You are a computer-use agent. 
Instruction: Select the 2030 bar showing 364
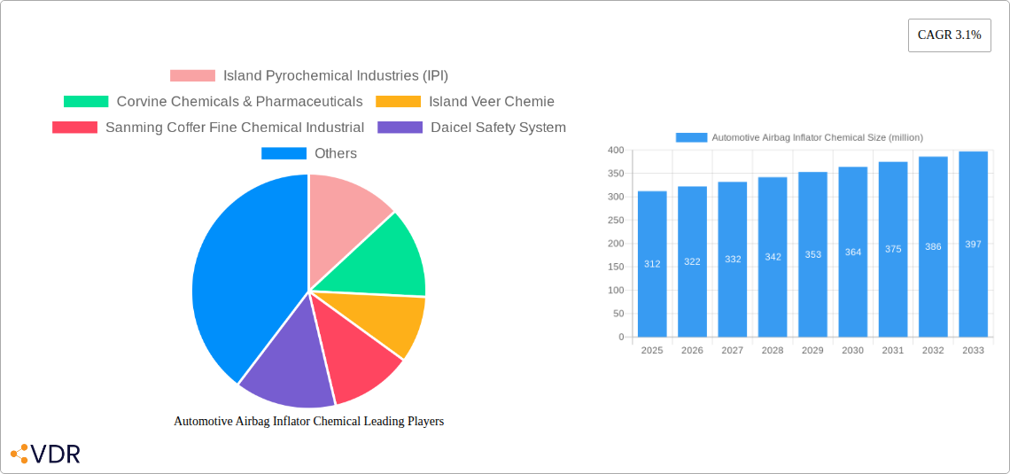point(853,252)
